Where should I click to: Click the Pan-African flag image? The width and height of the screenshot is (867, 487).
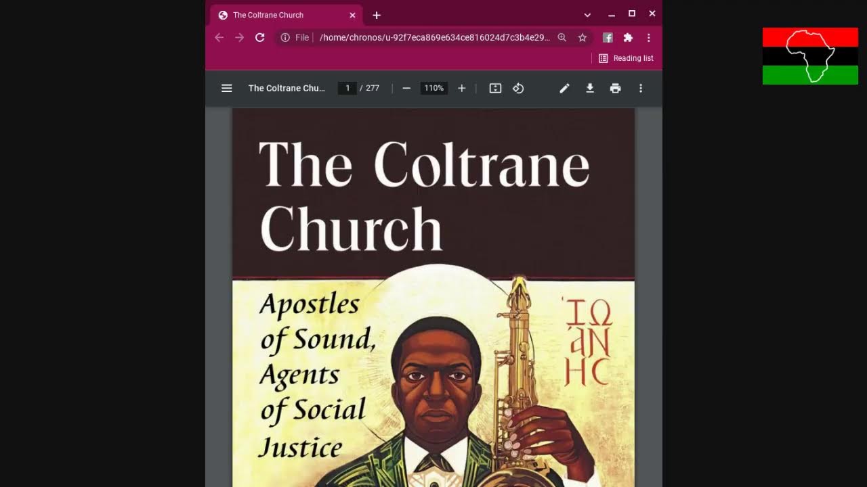(810, 56)
